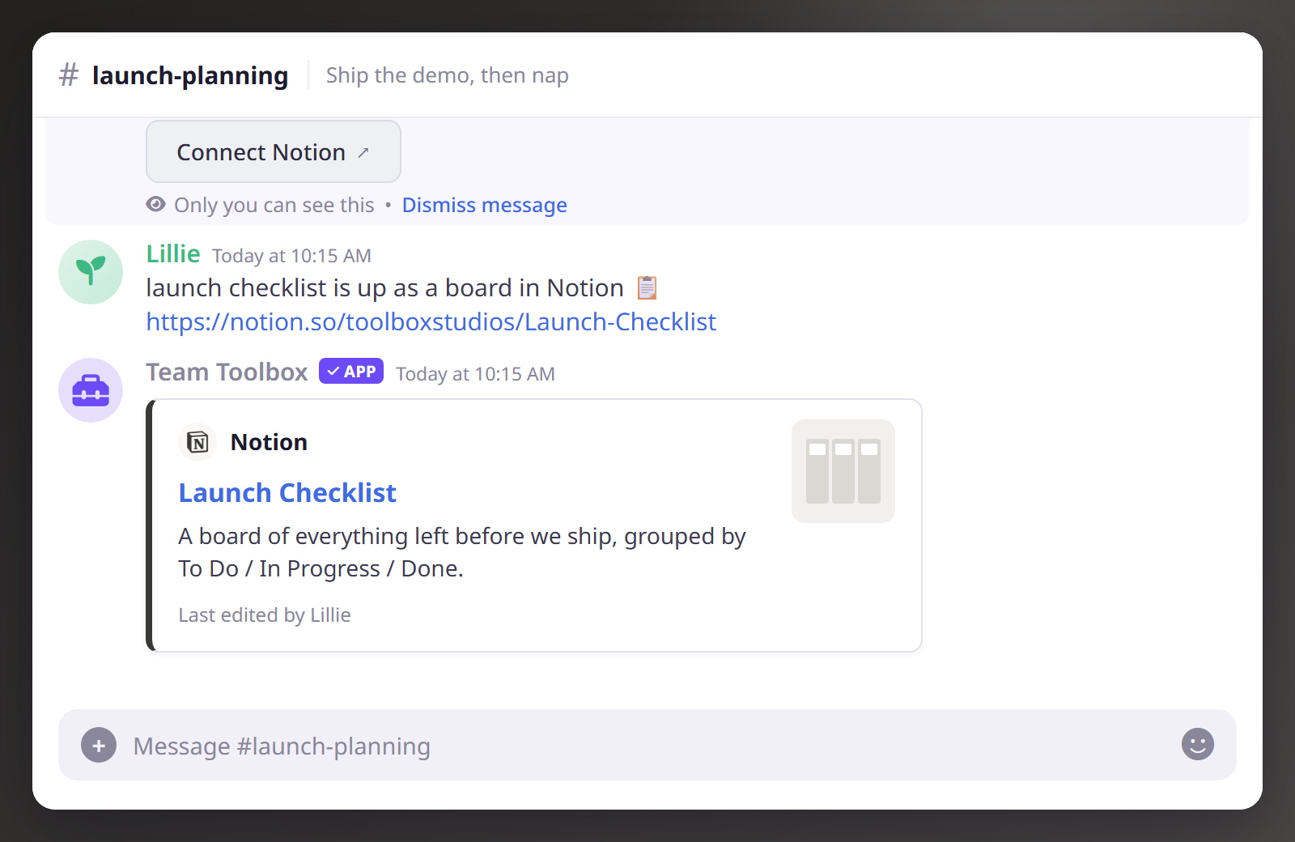The height and width of the screenshot is (842, 1295).
Task: Open the emoji picker smiley
Action: click(x=1197, y=744)
